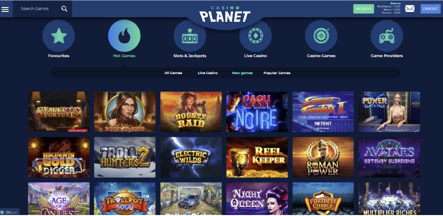Click the search magnifier icon

tap(65, 9)
